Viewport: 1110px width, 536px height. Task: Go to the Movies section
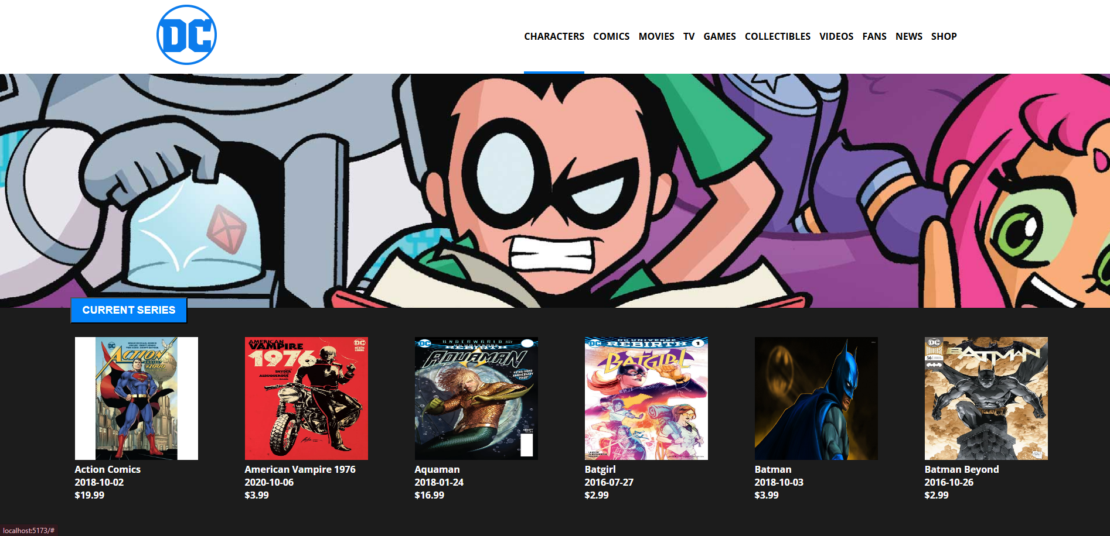(x=656, y=36)
